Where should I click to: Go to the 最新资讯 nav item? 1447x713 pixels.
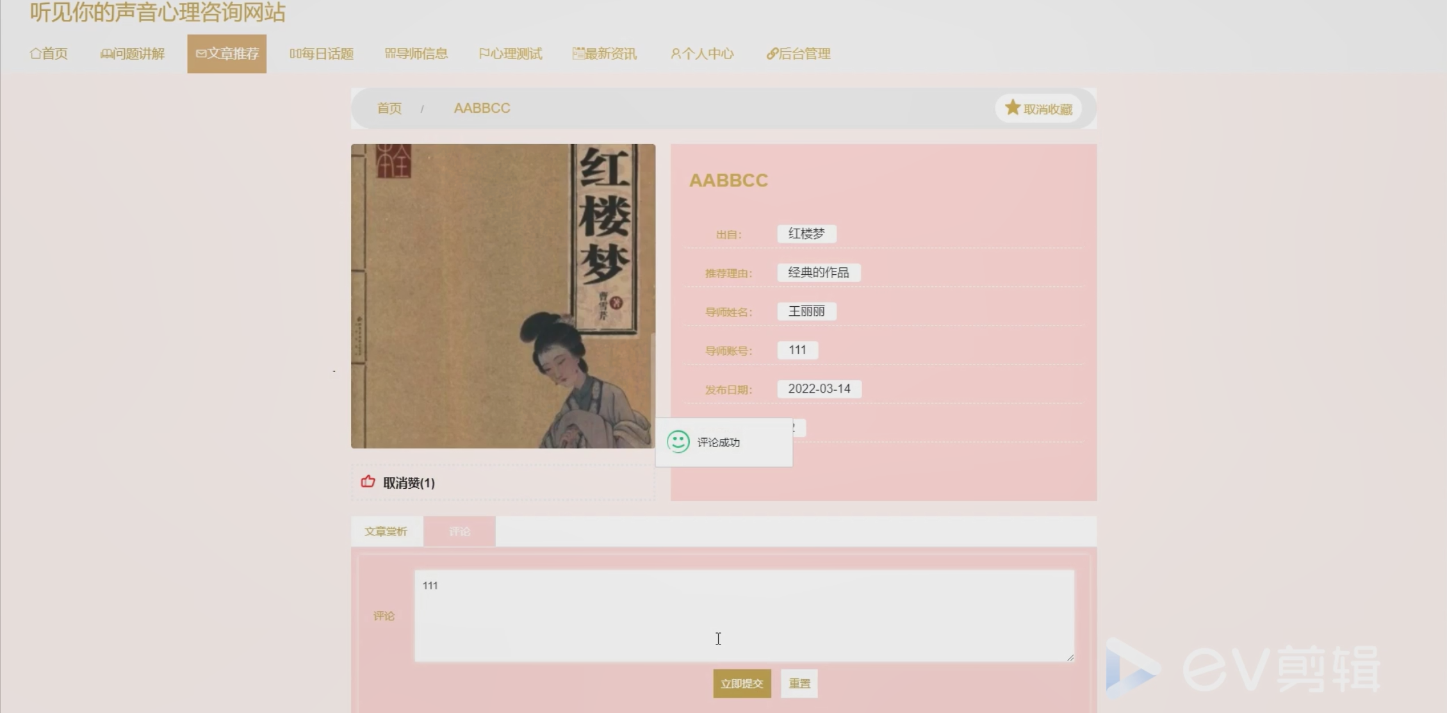(605, 54)
